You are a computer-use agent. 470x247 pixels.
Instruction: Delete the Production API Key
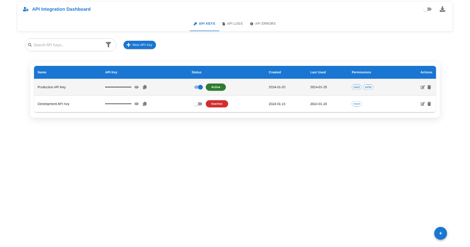(x=429, y=87)
